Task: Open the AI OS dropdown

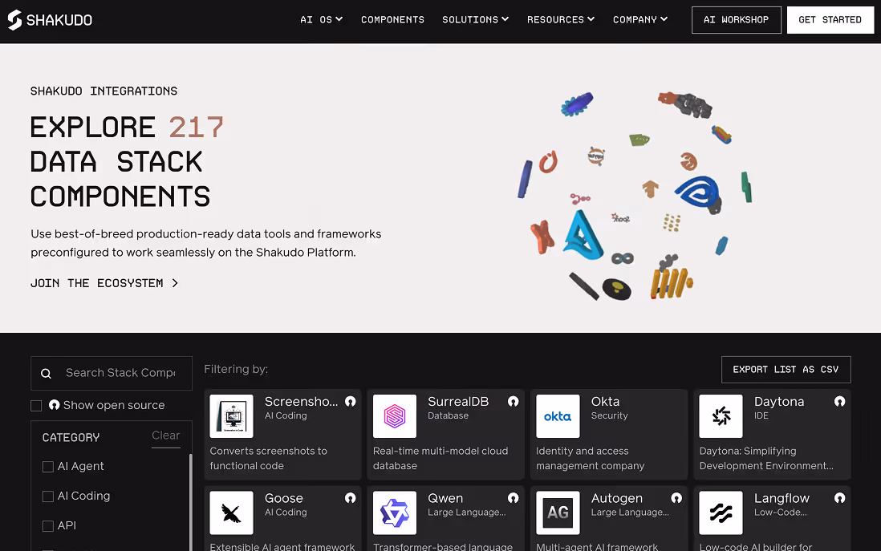Action: (321, 20)
